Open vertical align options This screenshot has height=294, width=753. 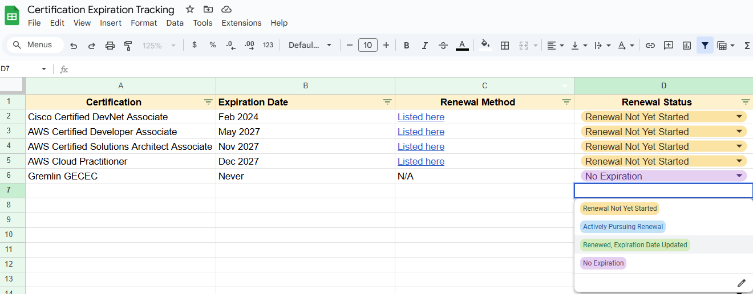pos(578,46)
